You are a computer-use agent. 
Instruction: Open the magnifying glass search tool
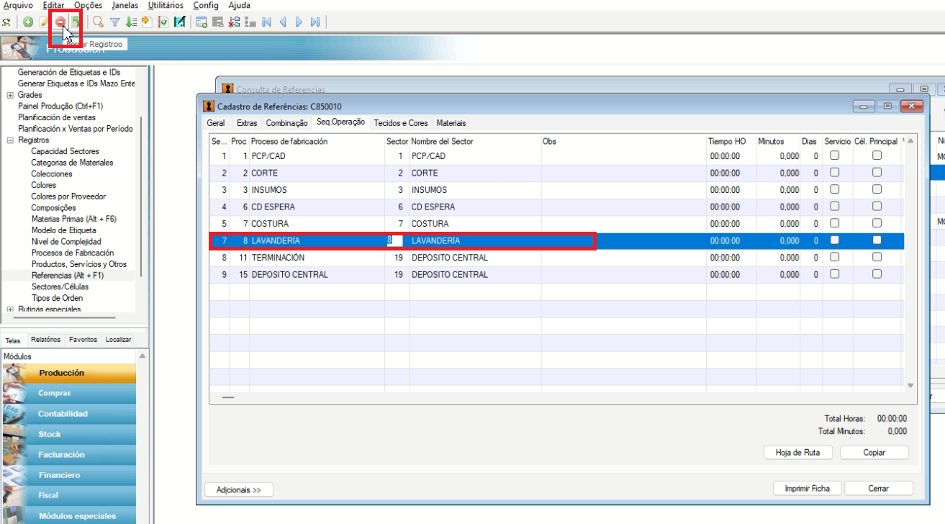(x=99, y=22)
